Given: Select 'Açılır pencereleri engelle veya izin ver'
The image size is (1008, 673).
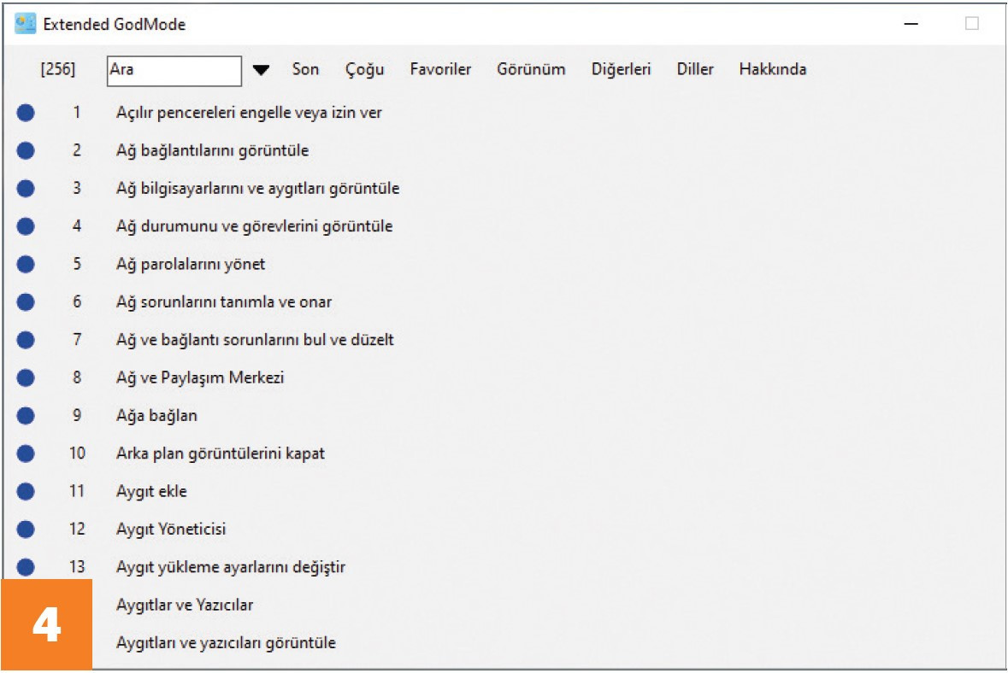Looking at the screenshot, I should pos(249,113).
